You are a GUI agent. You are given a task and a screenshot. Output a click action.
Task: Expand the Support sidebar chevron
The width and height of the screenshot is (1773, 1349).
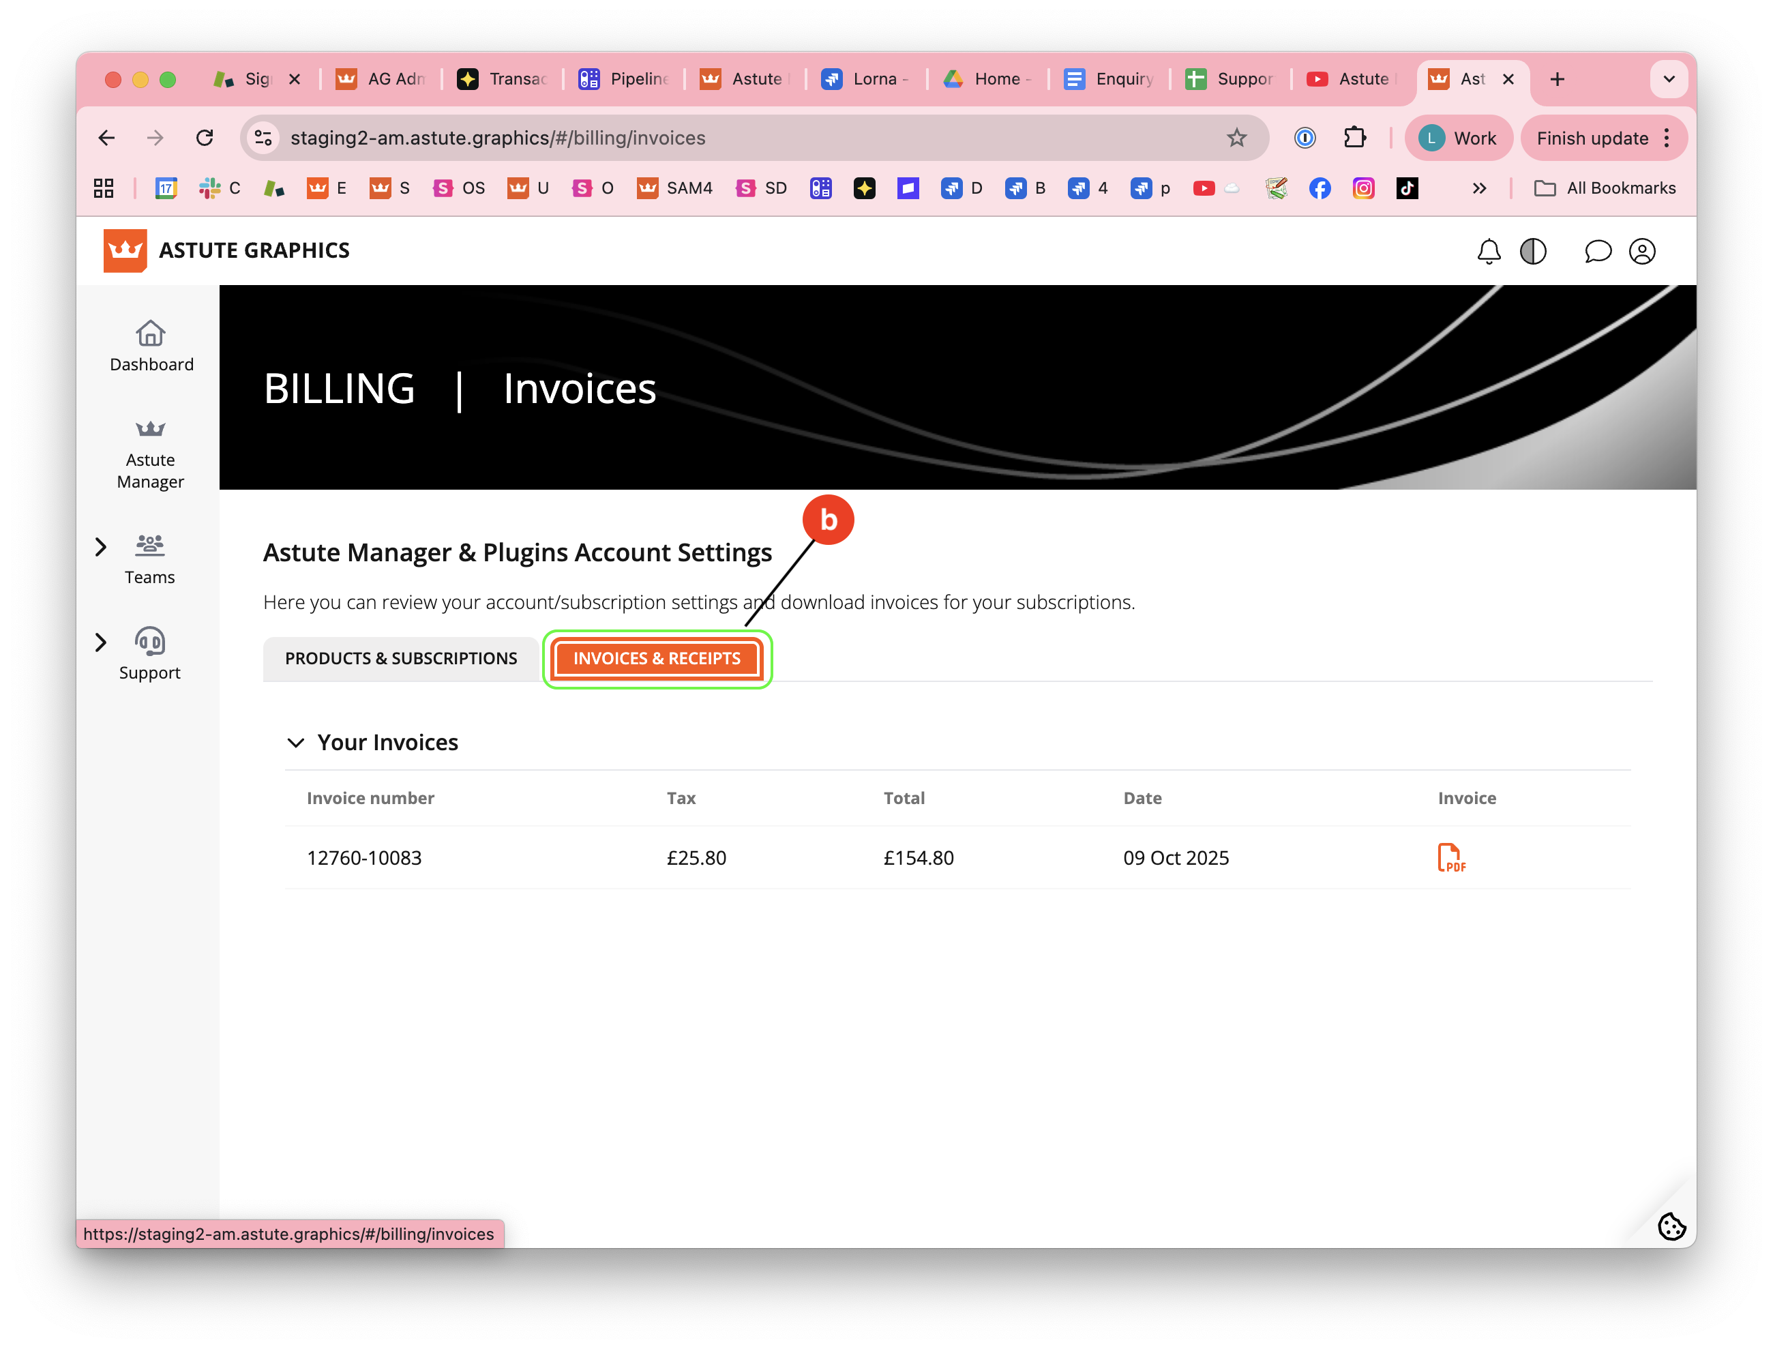[101, 642]
